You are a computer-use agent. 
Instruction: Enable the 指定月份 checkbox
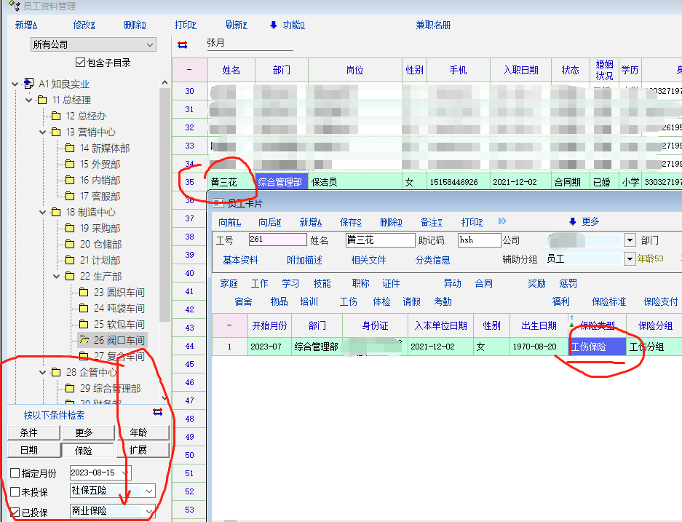tap(15, 473)
